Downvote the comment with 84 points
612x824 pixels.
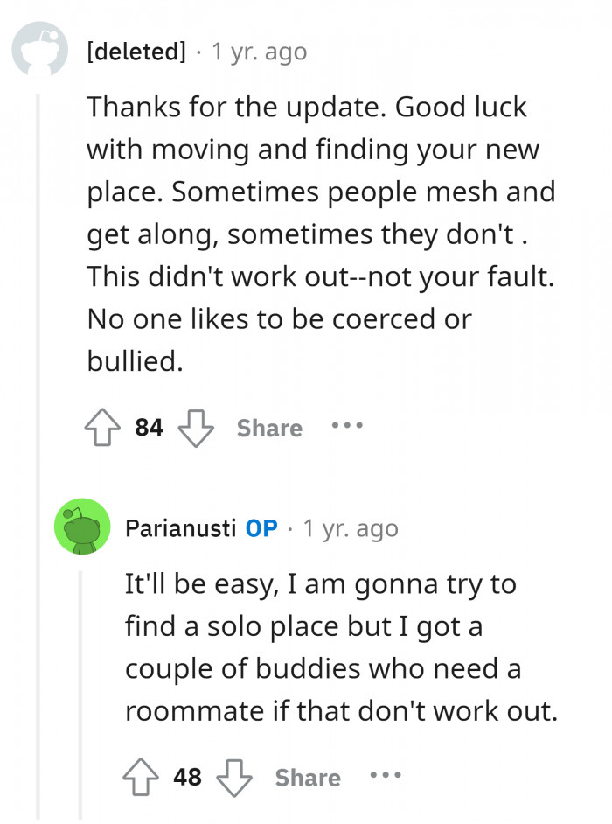click(196, 429)
